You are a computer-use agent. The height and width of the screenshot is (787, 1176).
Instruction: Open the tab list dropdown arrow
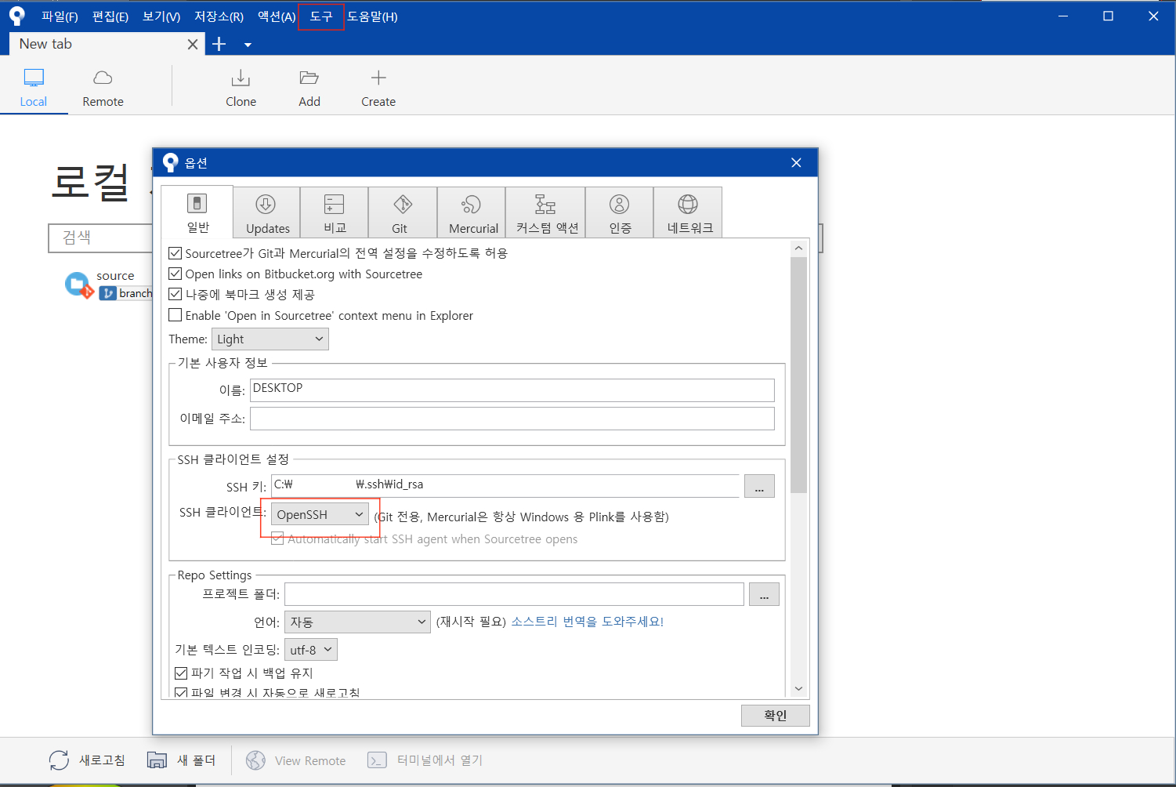tap(248, 45)
